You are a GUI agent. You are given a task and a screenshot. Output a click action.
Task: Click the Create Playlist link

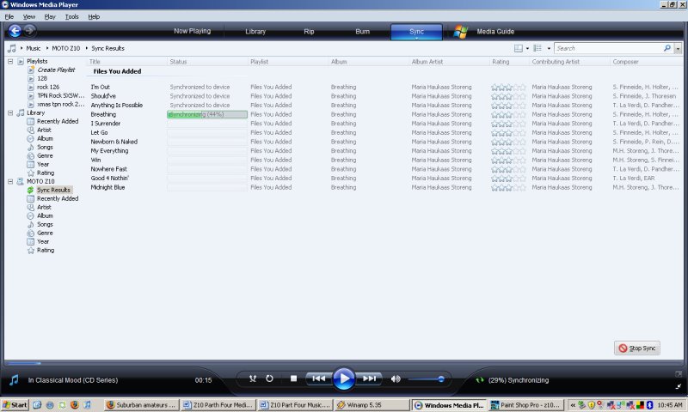pos(55,70)
